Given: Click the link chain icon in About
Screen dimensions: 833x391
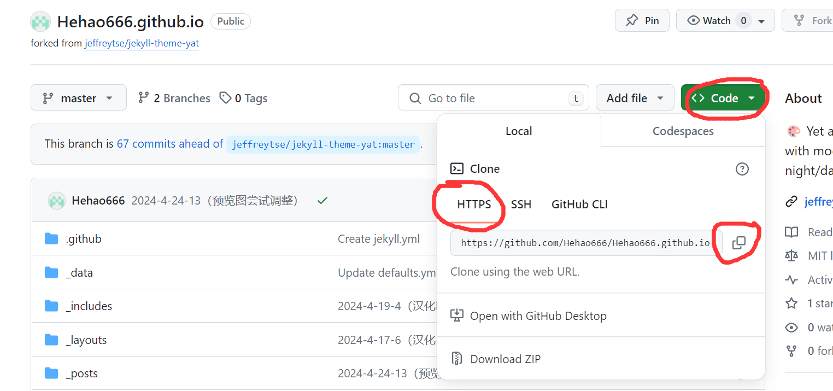Looking at the screenshot, I should [791, 202].
